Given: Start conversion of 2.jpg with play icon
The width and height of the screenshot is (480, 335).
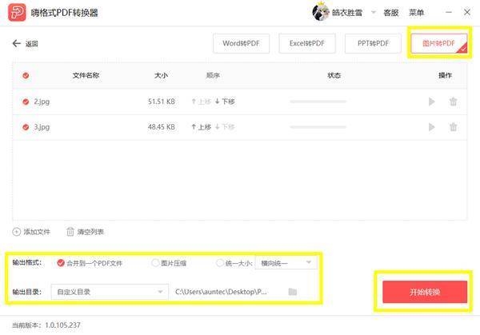Looking at the screenshot, I should coord(432,102).
